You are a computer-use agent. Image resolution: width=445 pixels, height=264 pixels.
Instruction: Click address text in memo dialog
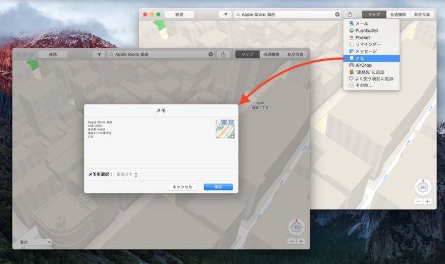(x=100, y=129)
